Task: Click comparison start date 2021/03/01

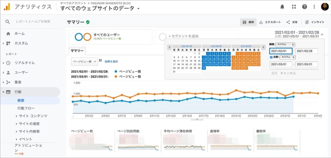Action: [281, 64]
